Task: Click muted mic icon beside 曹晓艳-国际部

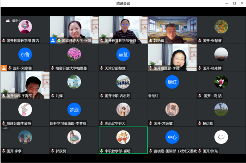Action: coord(151,151)
